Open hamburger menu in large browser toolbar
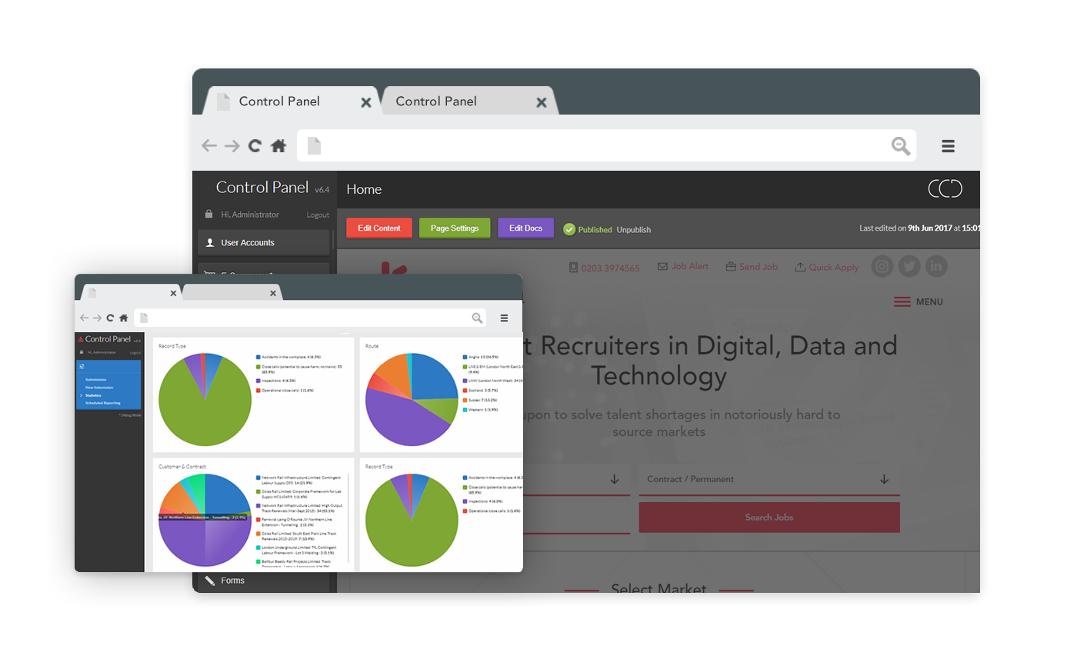1077x649 pixels. [x=948, y=146]
